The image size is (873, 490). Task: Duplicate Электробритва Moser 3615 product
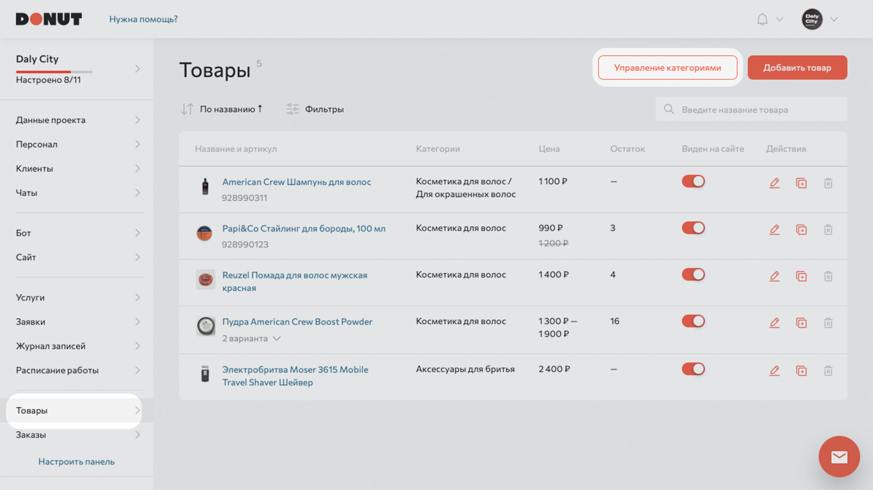point(801,371)
